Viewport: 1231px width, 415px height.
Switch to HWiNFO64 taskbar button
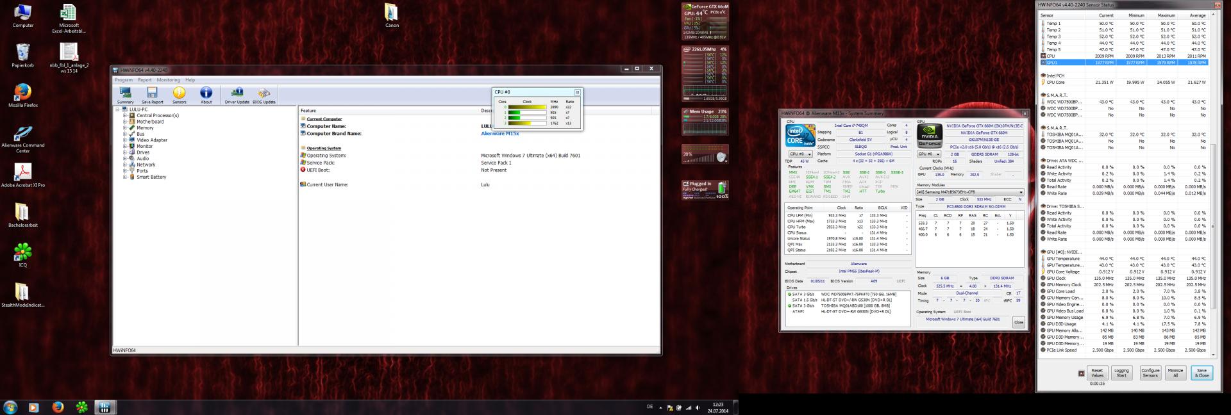(x=105, y=407)
